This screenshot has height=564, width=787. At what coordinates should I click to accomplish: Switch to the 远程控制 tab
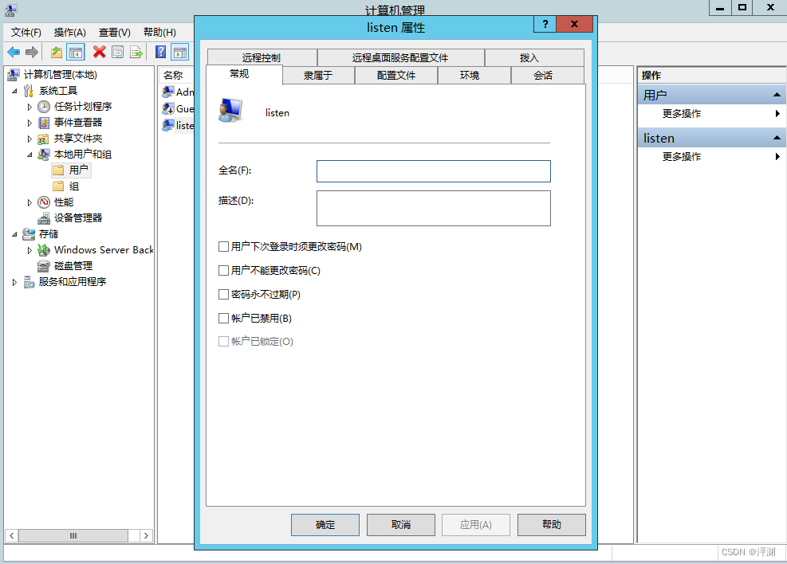point(262,57)
